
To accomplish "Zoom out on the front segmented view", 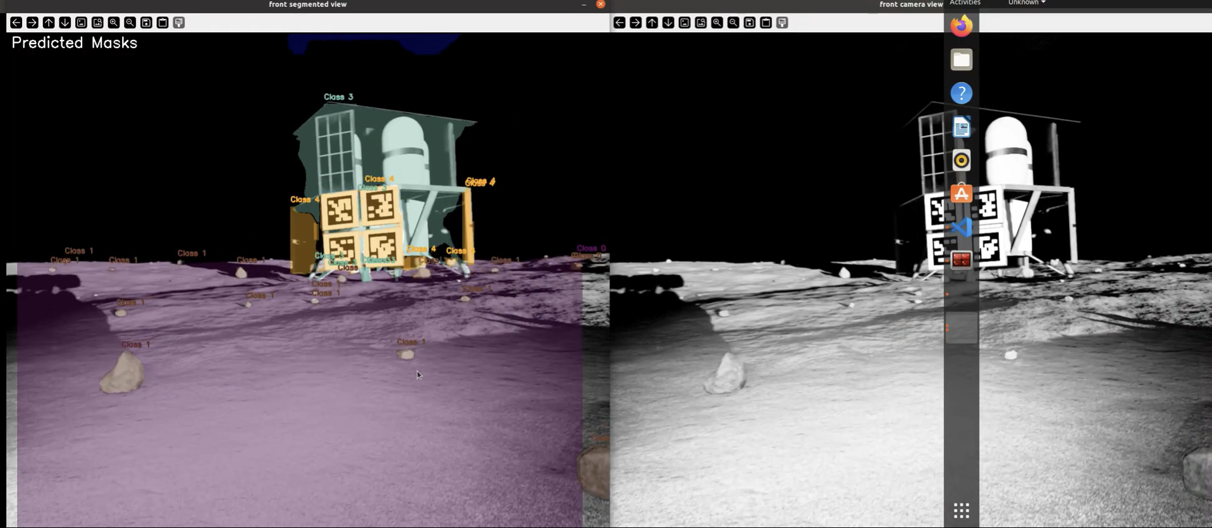I will [x=130, y=23].
